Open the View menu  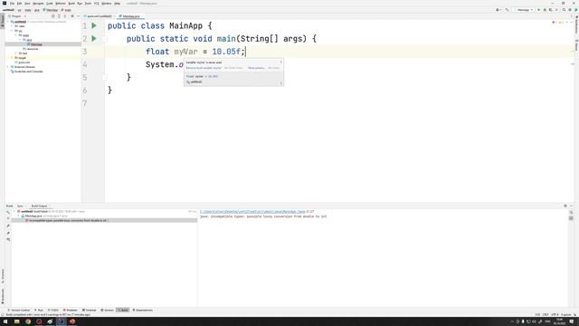[27, 4]
